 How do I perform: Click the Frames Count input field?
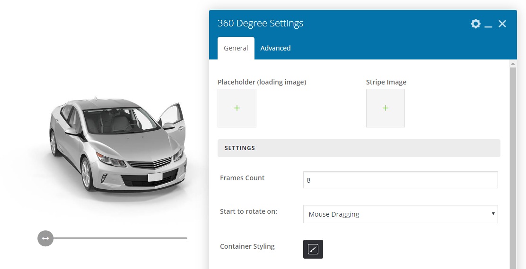tap(400, 180)
